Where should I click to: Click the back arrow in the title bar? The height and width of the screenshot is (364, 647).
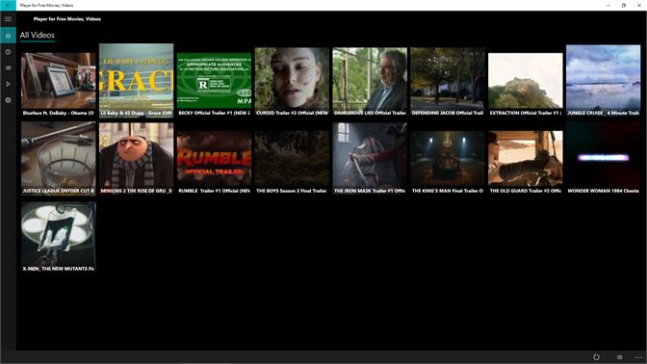(8, 6)
